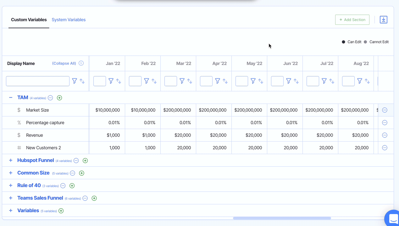Expand the Variables section

(11, 211)
